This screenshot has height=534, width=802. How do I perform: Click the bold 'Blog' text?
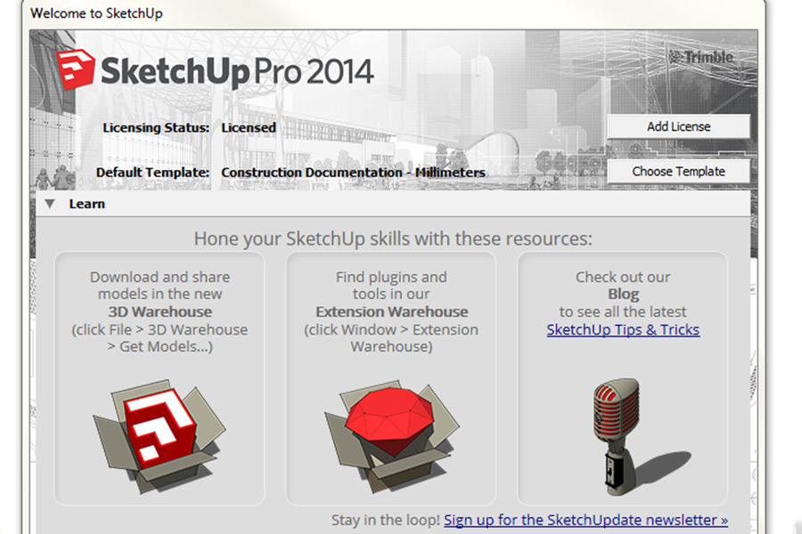click(624, 295)
